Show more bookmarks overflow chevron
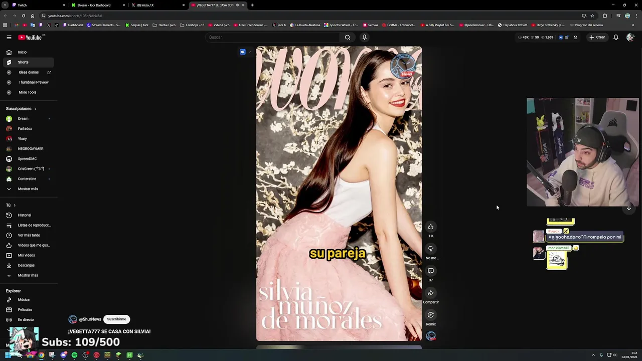The height and width of the screenshot is (361, 642). pyautogui.click(x=633, y=25)
